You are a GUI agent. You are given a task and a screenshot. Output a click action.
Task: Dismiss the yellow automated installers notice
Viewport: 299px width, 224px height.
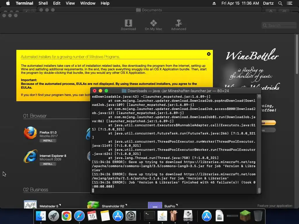(x=208, y=54)
